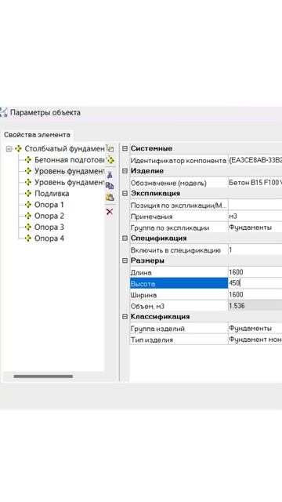Click the Идентификатор компонента value field
This screenshot has width=282, height=502.
(255, 160)
